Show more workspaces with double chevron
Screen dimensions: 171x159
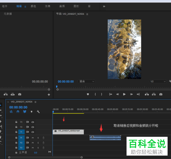coord(104,6)
